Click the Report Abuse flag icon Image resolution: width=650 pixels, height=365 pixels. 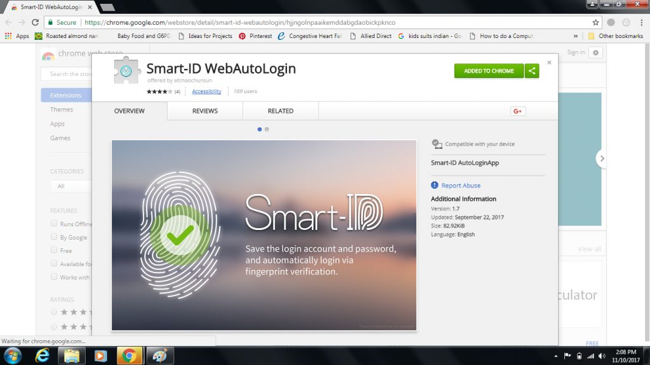click(x=435, y=186)
